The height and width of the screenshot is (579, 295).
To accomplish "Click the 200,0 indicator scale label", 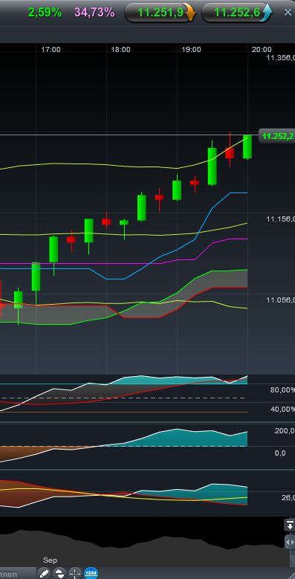I will pyautogui.click(x=285, y=431).
